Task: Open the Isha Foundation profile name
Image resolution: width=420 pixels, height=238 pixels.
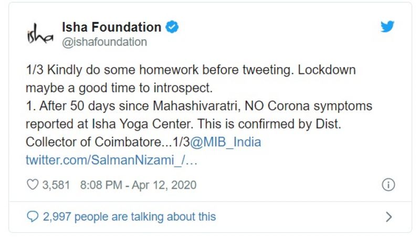Action: point(111,27)
